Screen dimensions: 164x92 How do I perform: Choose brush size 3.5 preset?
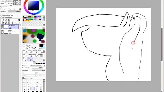(x=37, y=85)
